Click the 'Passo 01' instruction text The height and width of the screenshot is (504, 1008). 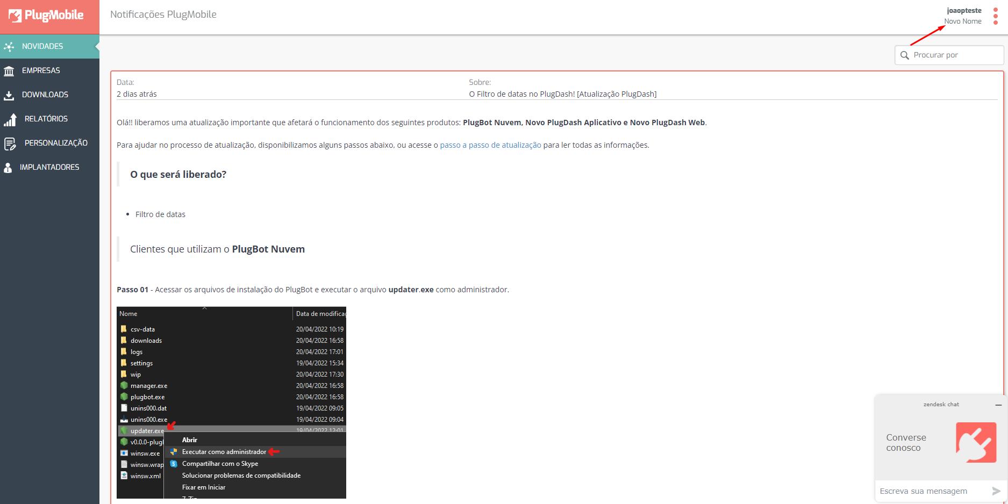click(x=312, y=290)
